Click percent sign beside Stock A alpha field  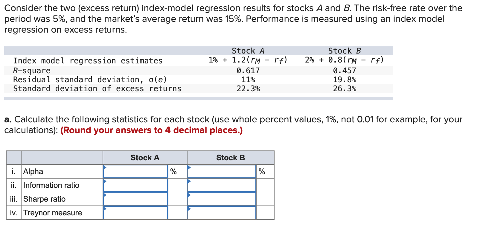point(173,171)
